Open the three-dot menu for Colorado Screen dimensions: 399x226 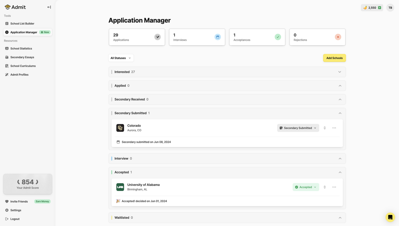tap(334, 128)
